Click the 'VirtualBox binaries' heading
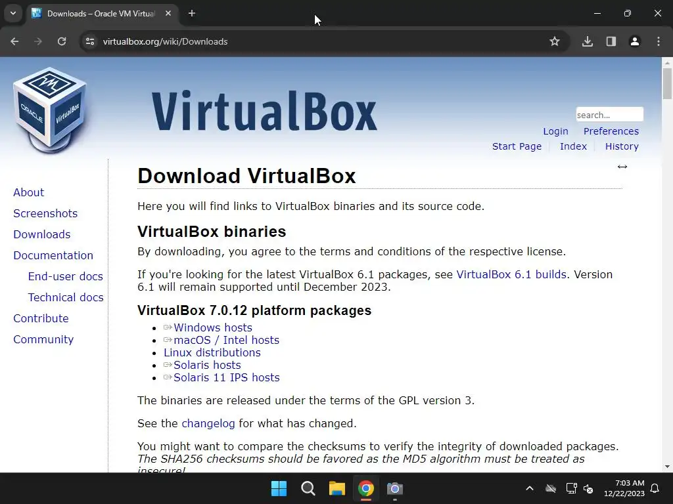 tap(212, 232)
